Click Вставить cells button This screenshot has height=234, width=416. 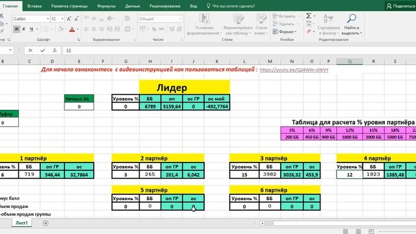[x=284, y=16]
